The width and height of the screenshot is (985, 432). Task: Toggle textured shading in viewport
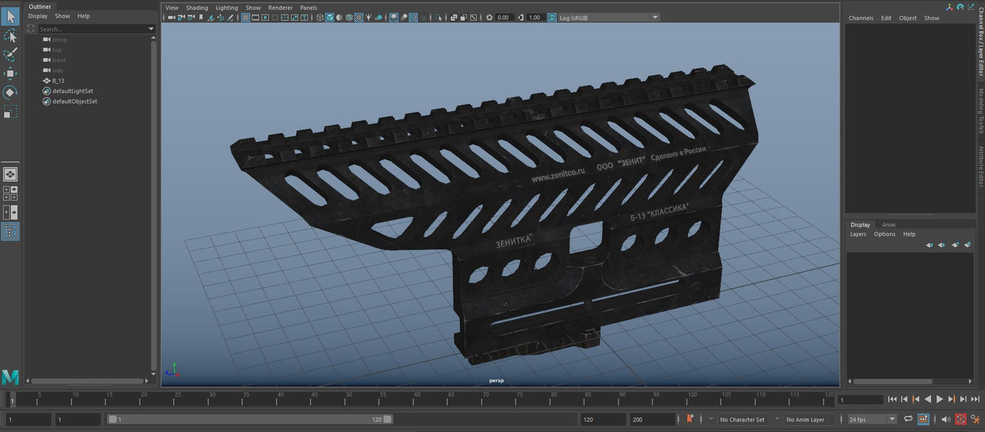click(359, 18)
